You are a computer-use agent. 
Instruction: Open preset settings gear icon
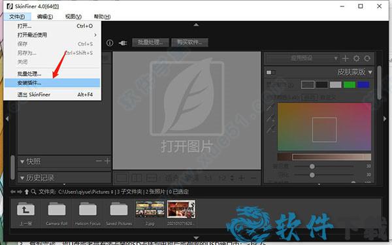[x=357, y=59]
